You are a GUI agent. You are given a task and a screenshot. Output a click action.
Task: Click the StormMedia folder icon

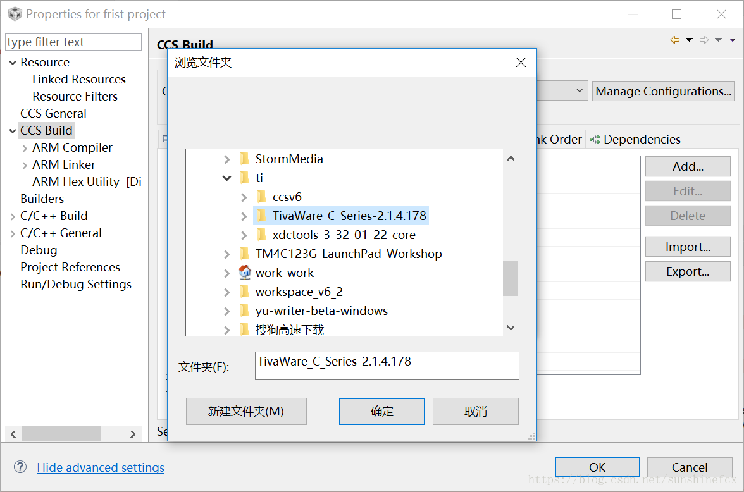[x=244, y=159]
